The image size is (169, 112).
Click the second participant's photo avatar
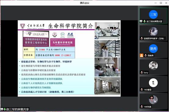coord(153,32)
